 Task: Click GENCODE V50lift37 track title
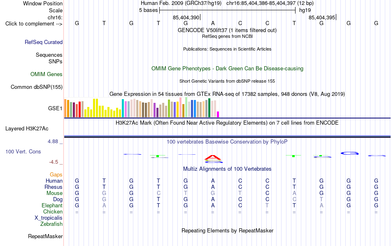[x=227, y=30]
